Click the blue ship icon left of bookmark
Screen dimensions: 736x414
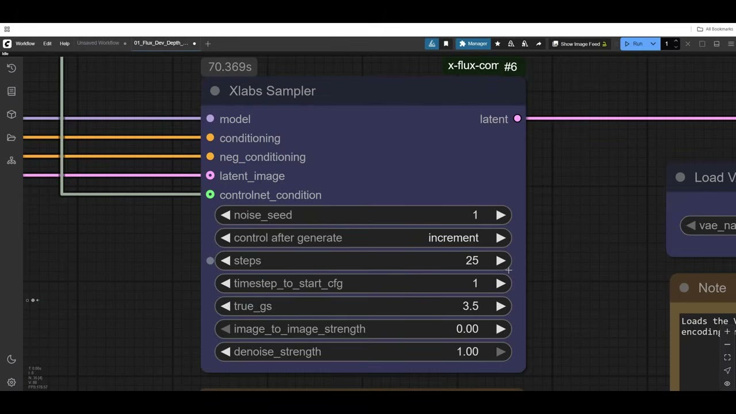pyautogui.click(x=432, y=44)
